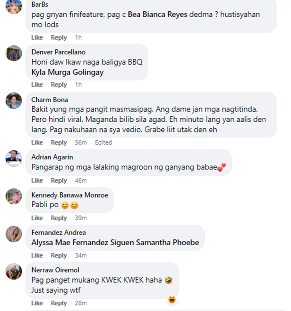Open tagged profile Bea Bianca Reyes

click(158, 14)
